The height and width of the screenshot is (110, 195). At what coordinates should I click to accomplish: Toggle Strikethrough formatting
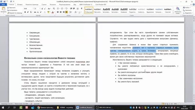(35, 12)
